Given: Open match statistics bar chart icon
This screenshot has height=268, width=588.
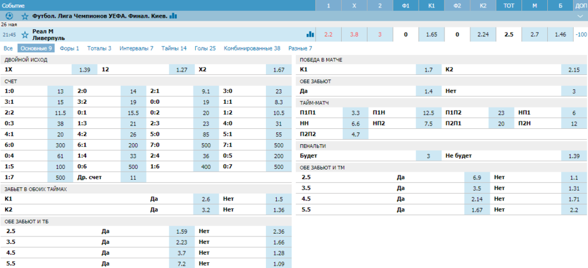Looking at the screenshot, I should pos(310,34).
